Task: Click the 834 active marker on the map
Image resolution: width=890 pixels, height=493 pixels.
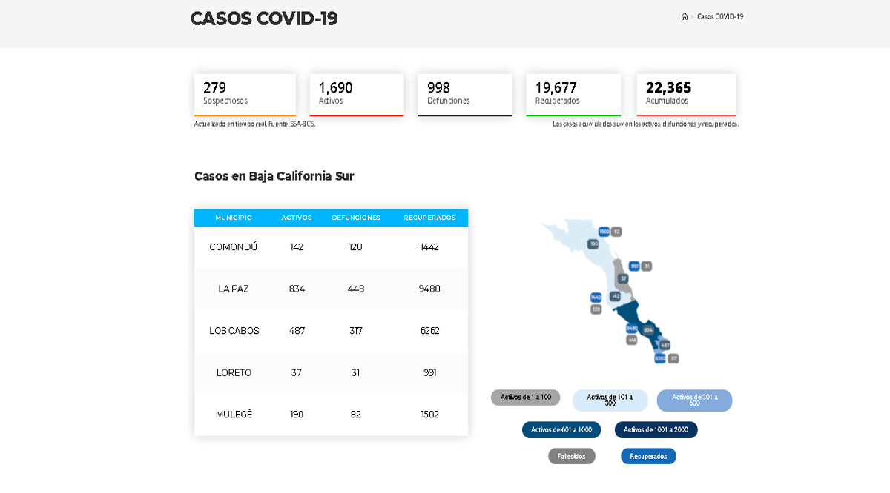Action: (x=648, y=330)
